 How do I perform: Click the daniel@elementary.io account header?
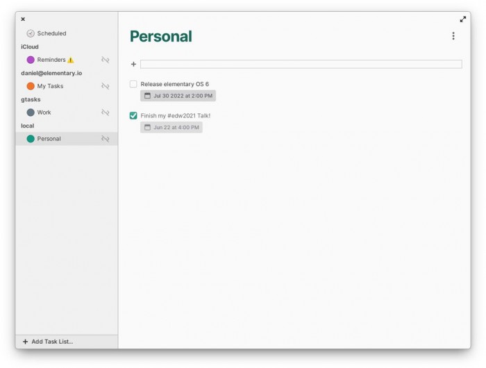[x=51, y=73]
